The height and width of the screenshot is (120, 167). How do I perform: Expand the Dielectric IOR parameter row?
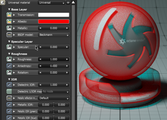coord(14,85)
